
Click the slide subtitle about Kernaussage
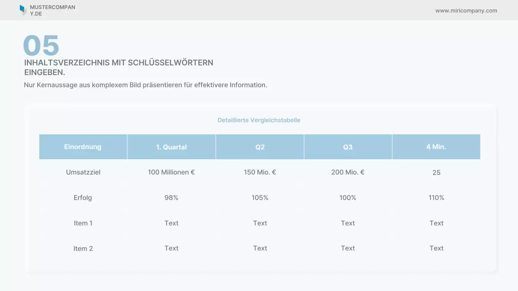tap(145, 85)
